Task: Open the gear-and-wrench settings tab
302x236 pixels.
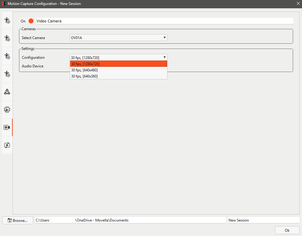Action: pos(7,110)
